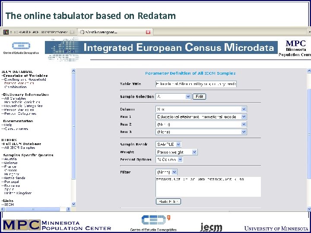
Task: Open the Household Categories dictionary link
Action: [22, 106]
